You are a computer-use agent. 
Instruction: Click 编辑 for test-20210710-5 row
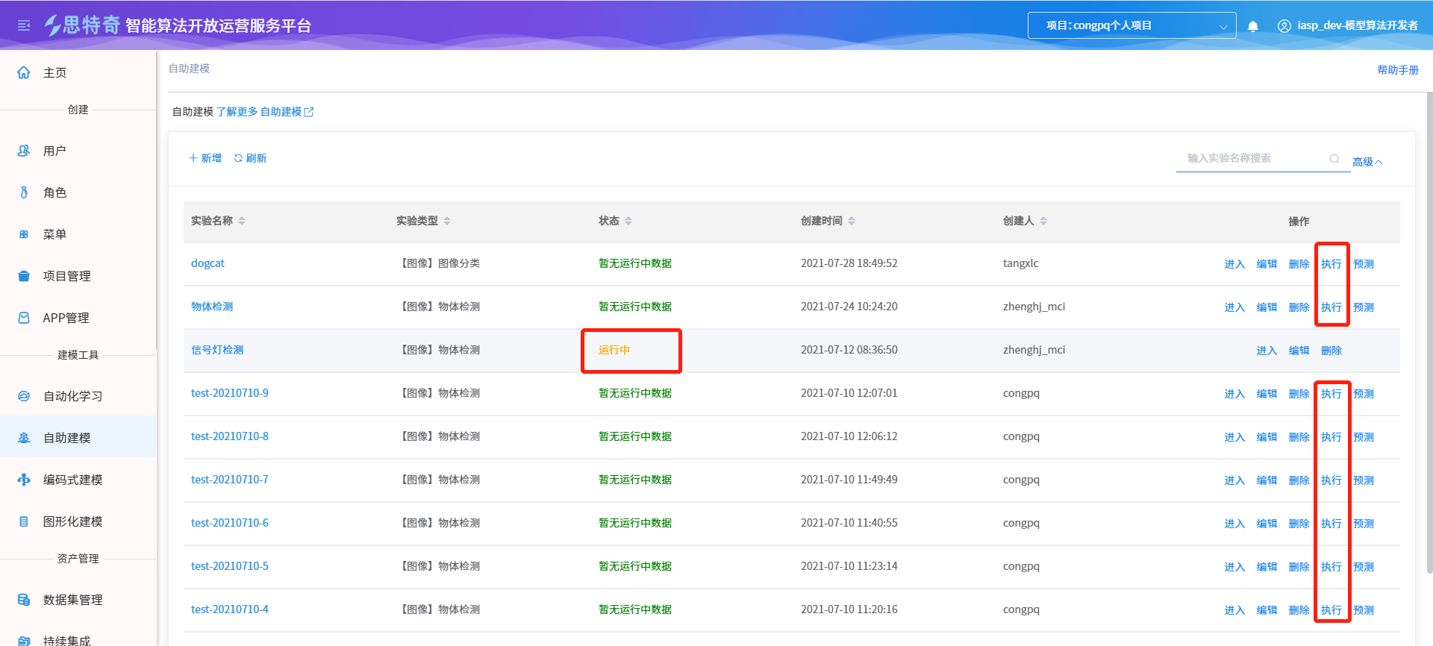(1267, 567)
